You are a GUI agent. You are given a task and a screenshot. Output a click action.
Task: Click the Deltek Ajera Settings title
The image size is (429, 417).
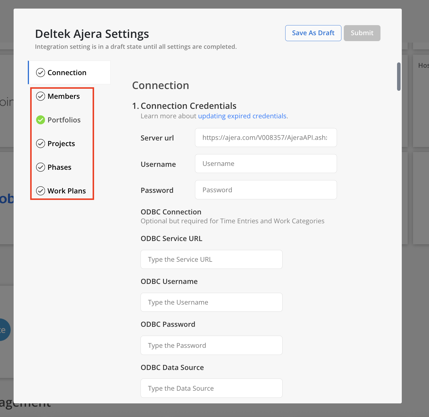(92, 34)
